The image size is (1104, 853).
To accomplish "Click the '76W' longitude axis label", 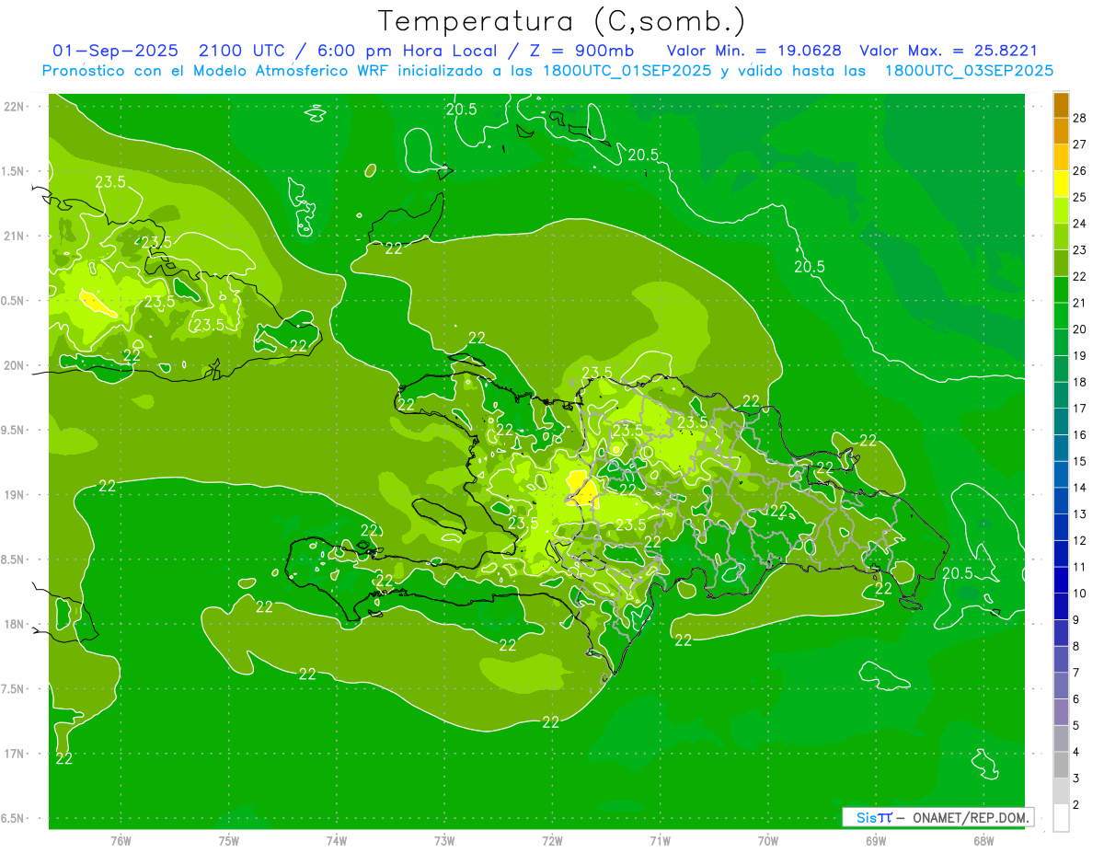I will (x=121, y=840).
